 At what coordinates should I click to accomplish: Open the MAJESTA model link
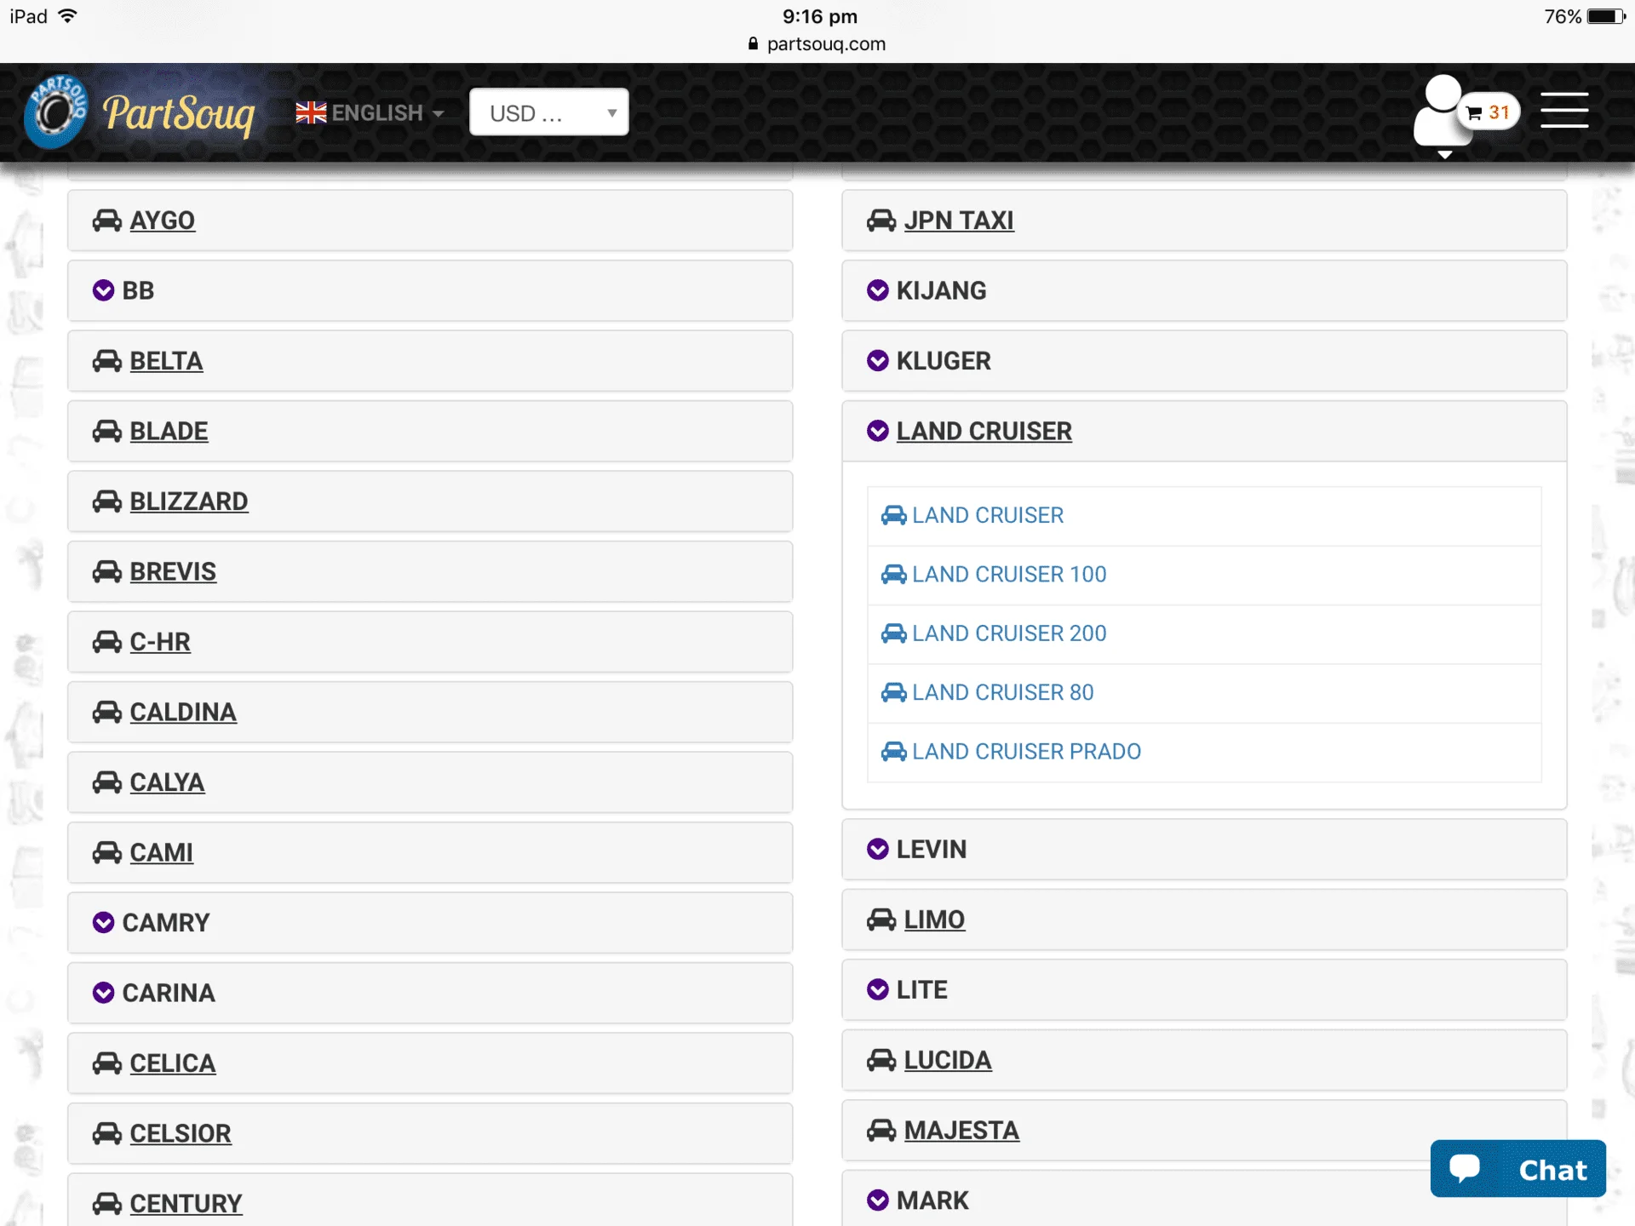(x=961, y=1131)
